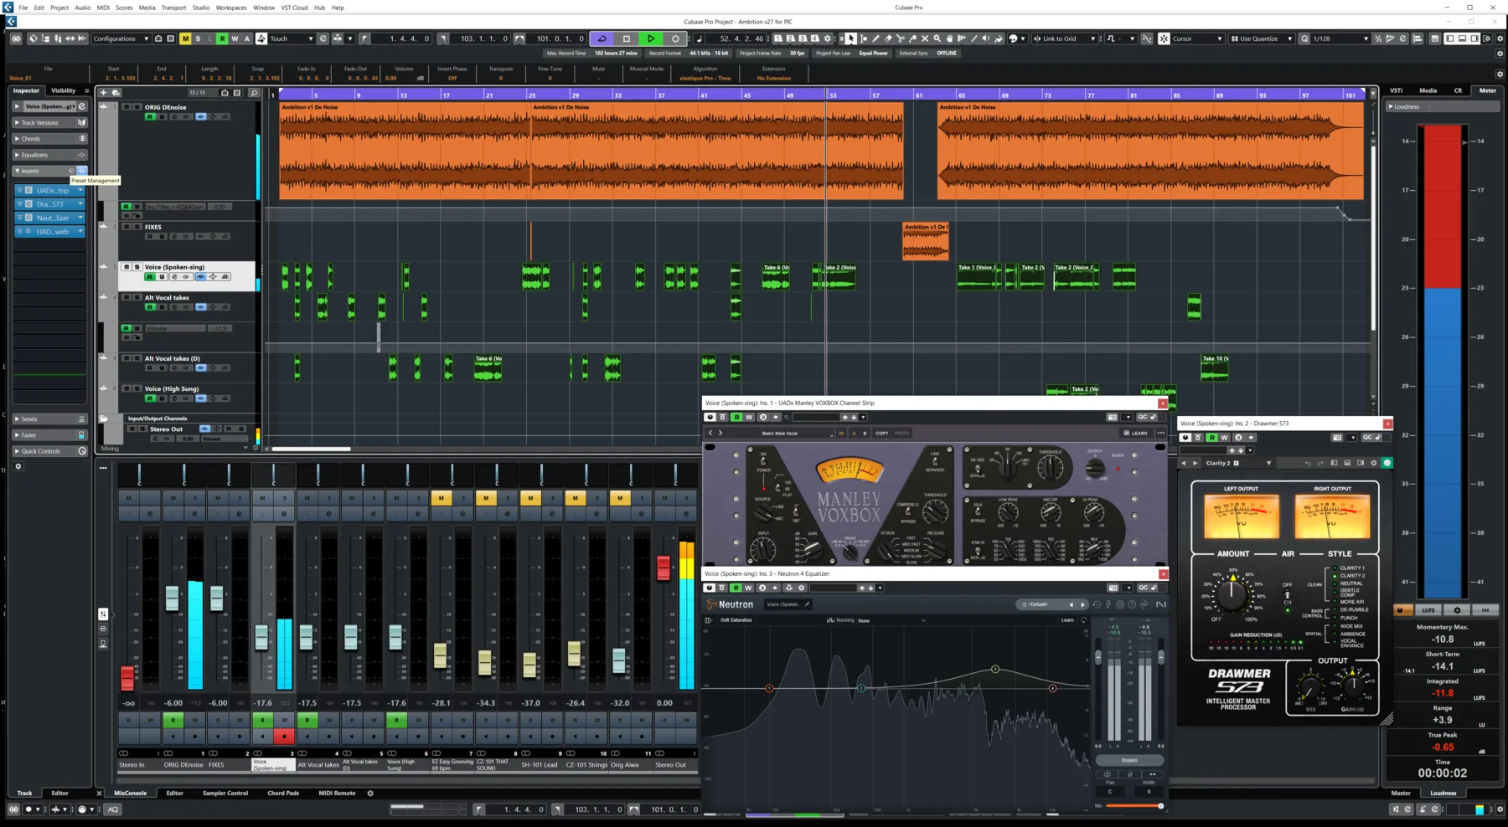The width and height of the screenshot is (1508, 827).
Task: Select the Comp hand tool
Action: point(949,39)
